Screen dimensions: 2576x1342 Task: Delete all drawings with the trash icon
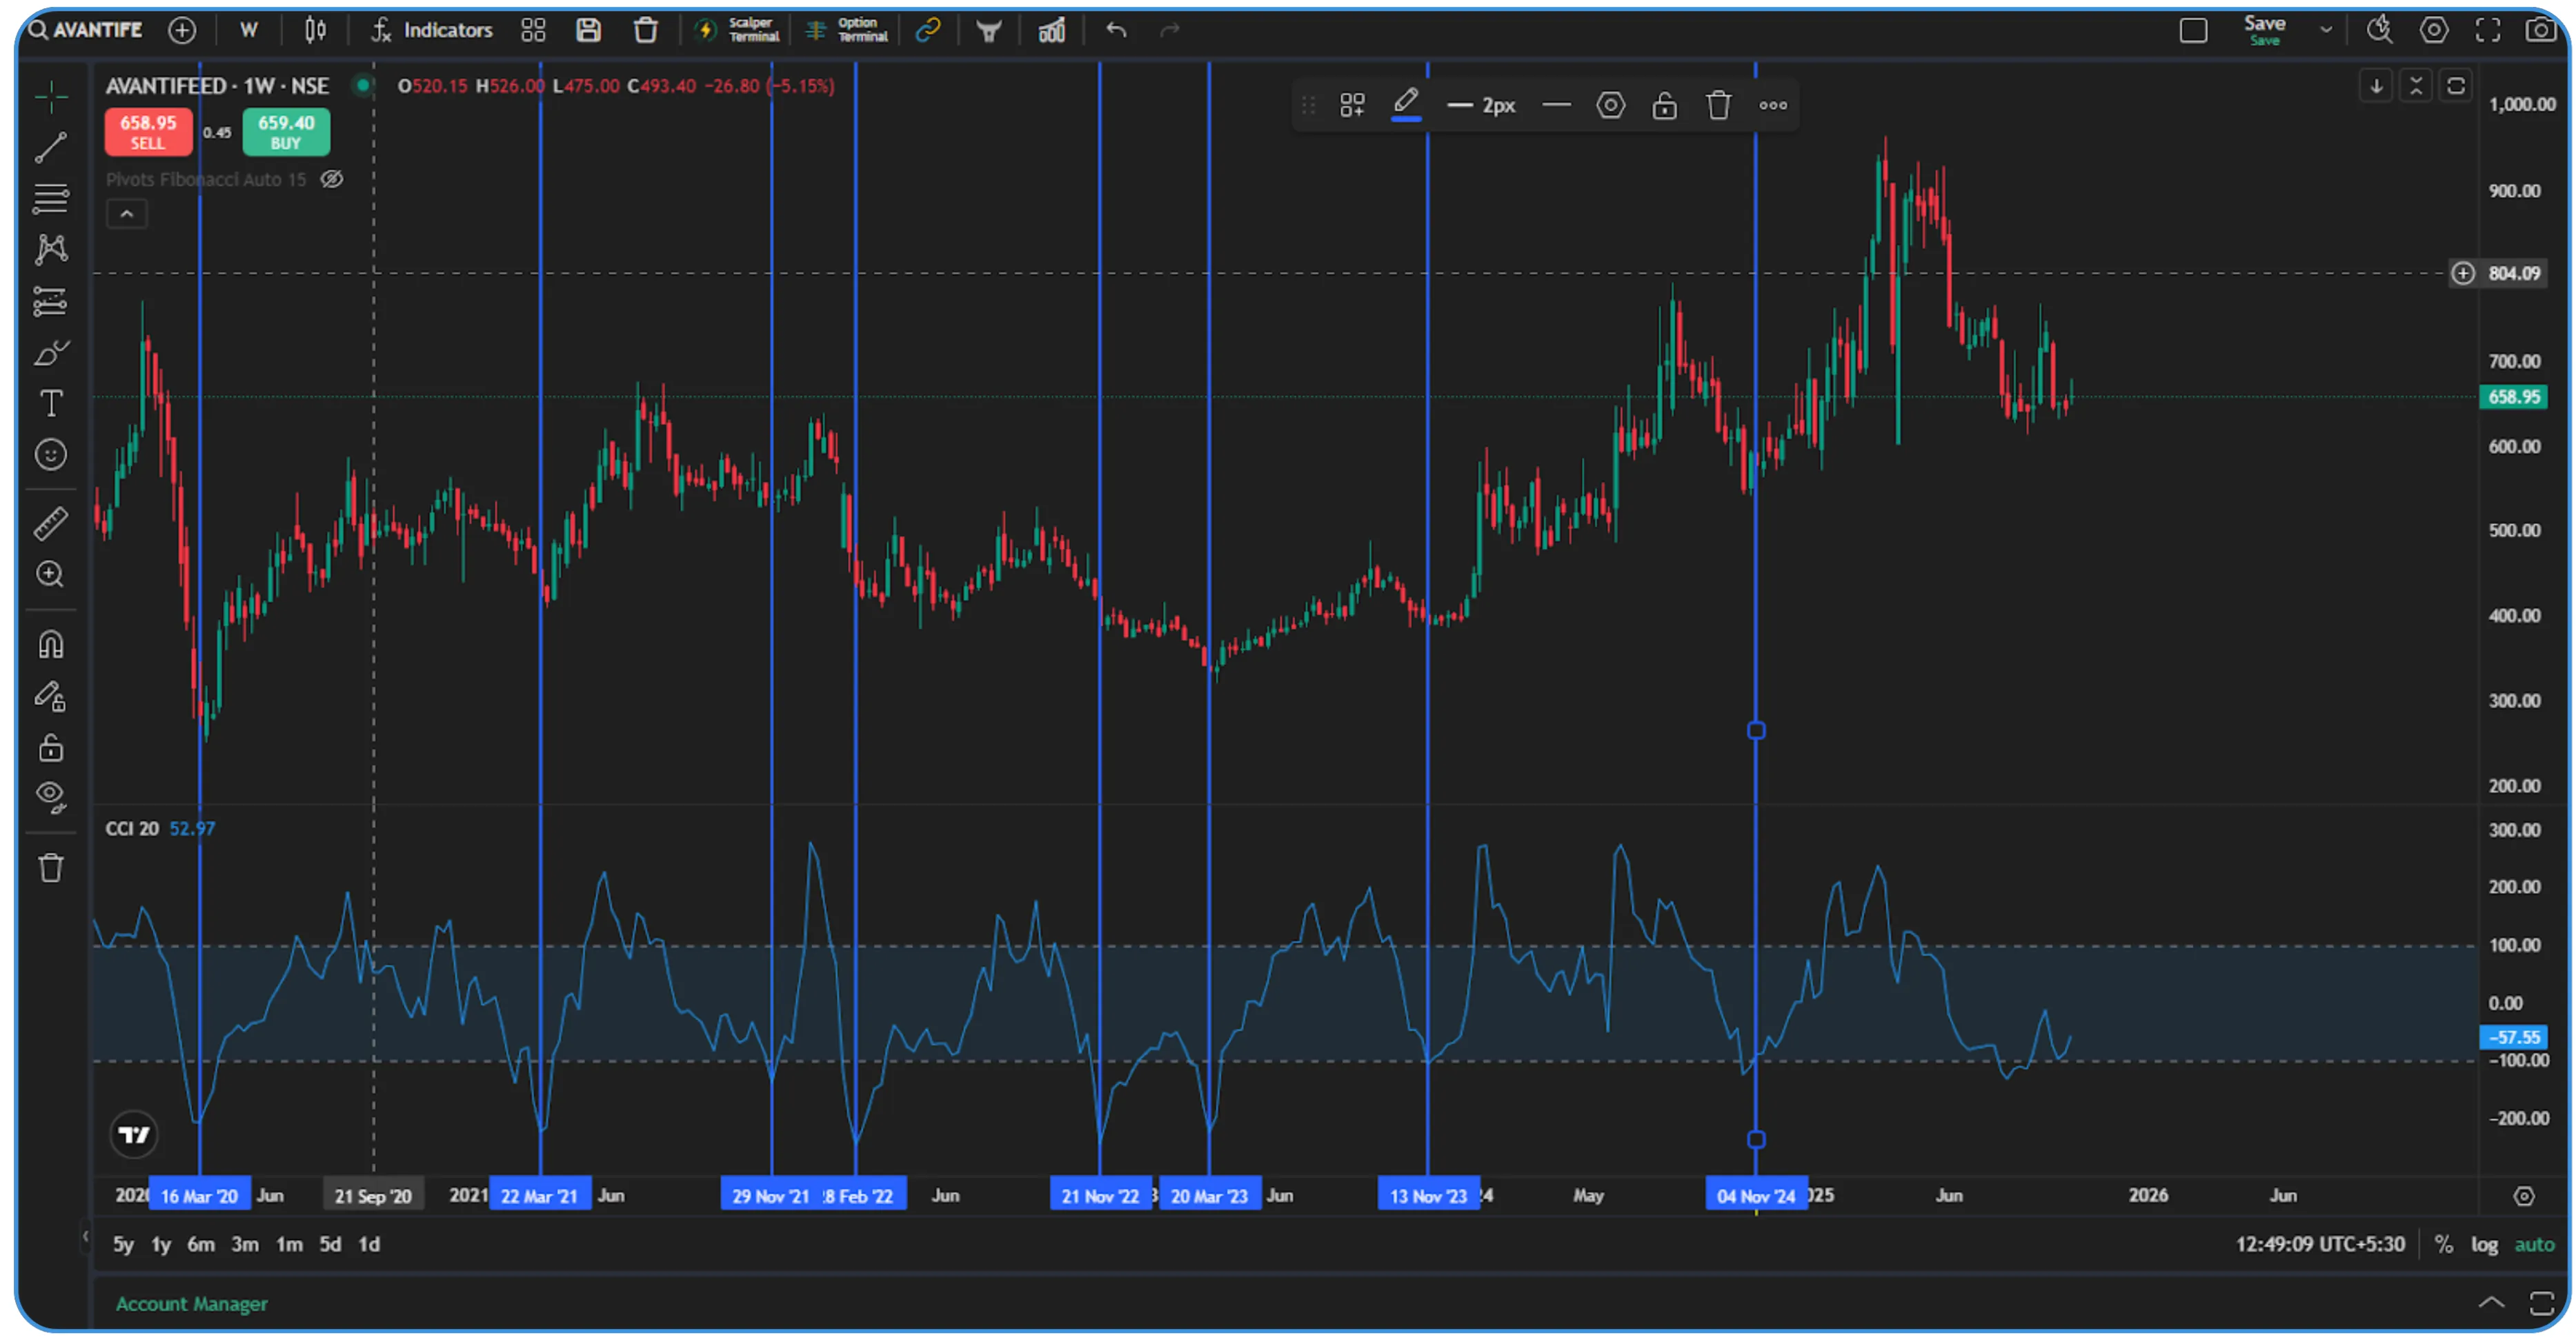[51, 868]
